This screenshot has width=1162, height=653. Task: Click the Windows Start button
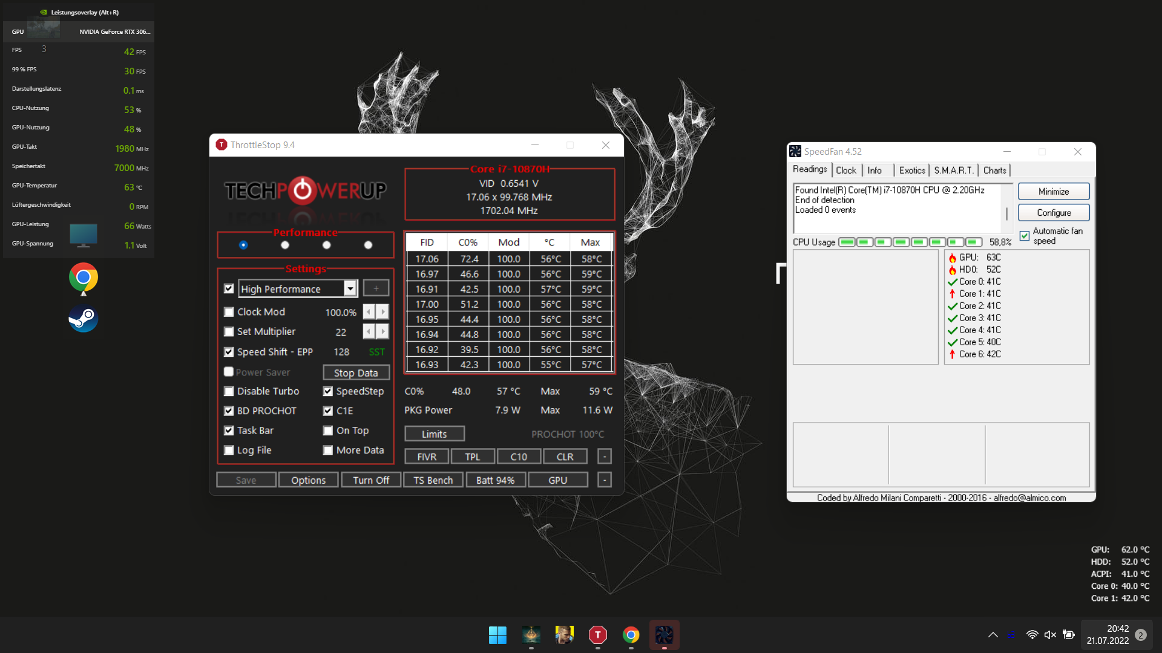coord(497,635)
